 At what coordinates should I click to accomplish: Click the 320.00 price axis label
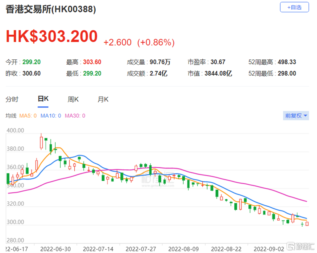pos(15,204)
